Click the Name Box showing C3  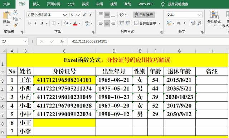[x=14, y=42]
